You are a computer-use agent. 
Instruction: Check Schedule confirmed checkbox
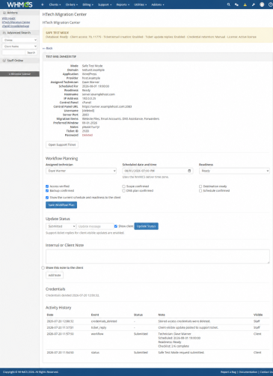(x=200, y=191)
